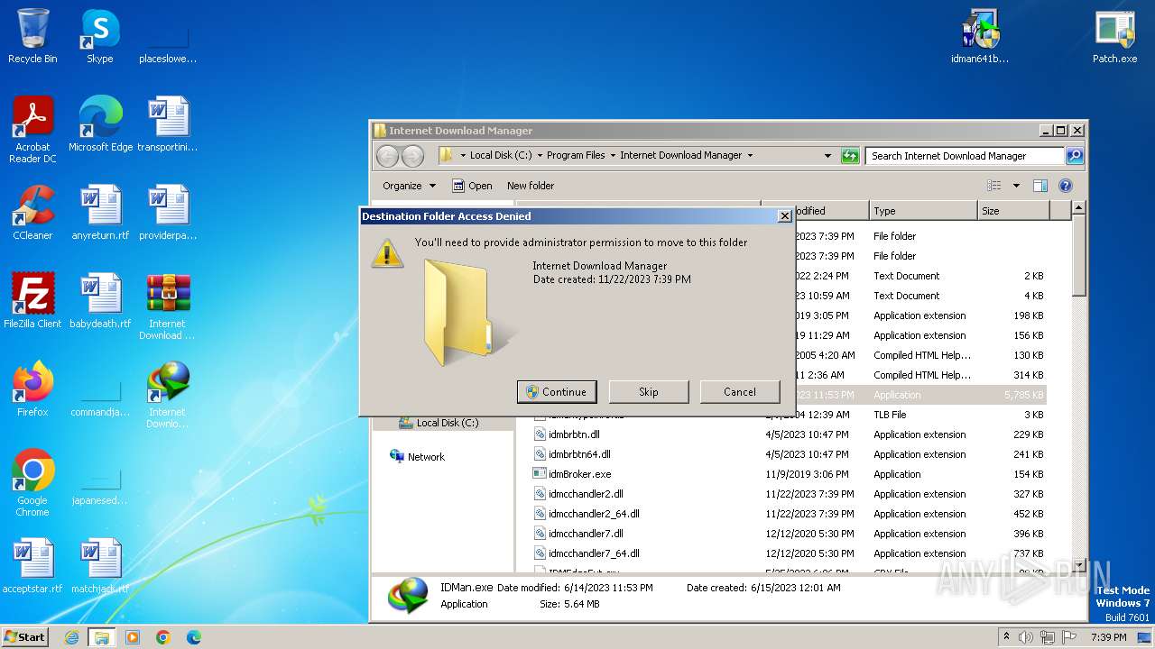The width and height of the screenshot is (1155, 649).
Task: Sort files by the Type column
Action: tap(922, 211)
